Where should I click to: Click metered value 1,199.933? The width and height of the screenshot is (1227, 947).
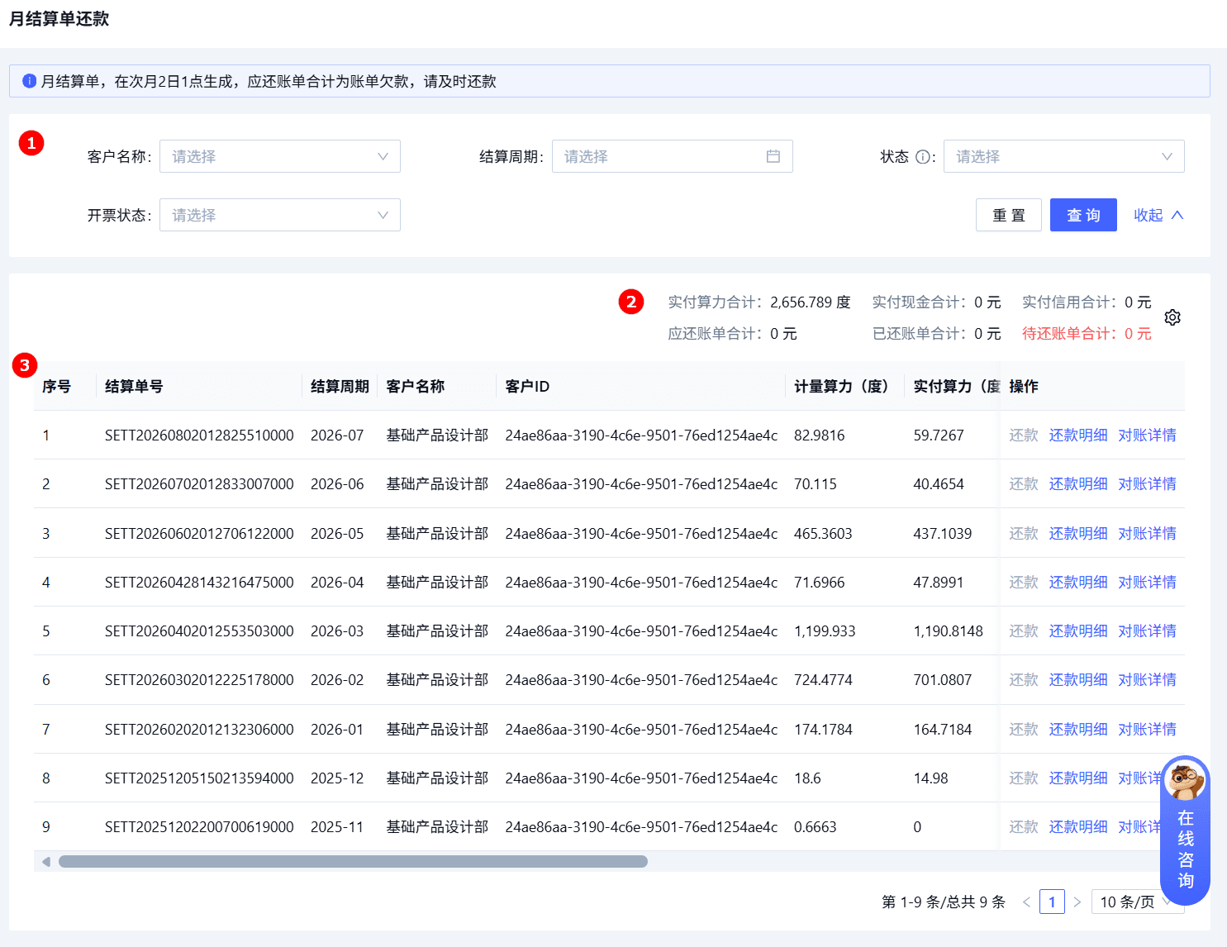coord(825,631)
